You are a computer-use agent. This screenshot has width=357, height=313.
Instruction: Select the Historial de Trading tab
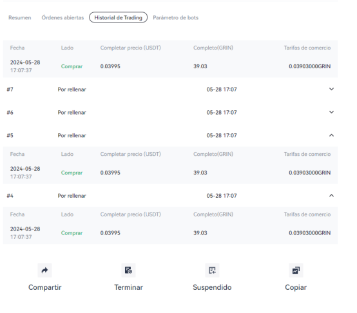[x=118, y=17]
